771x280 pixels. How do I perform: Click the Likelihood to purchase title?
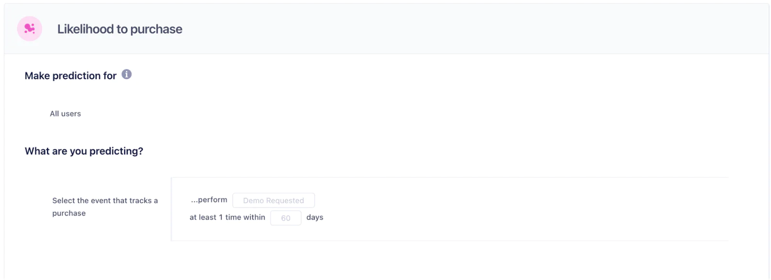[120, 29]
